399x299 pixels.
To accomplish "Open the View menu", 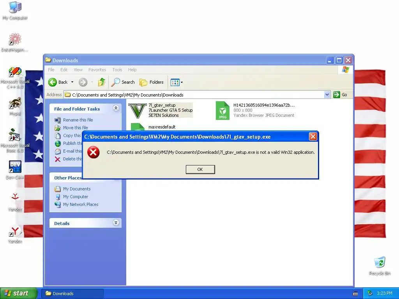I will point(78,70).
